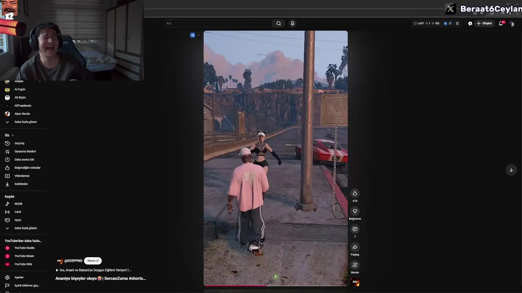Share the Short using Paylaş icon

click(x=355, y=247)
